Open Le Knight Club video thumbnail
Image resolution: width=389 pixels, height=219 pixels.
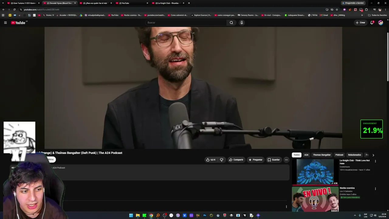click(x=315, y=172)
